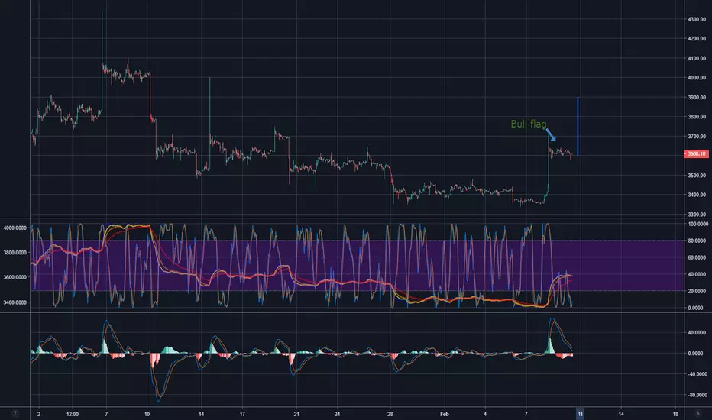
Task: Click the 3600.0000 left scale label
Action: 15,277
